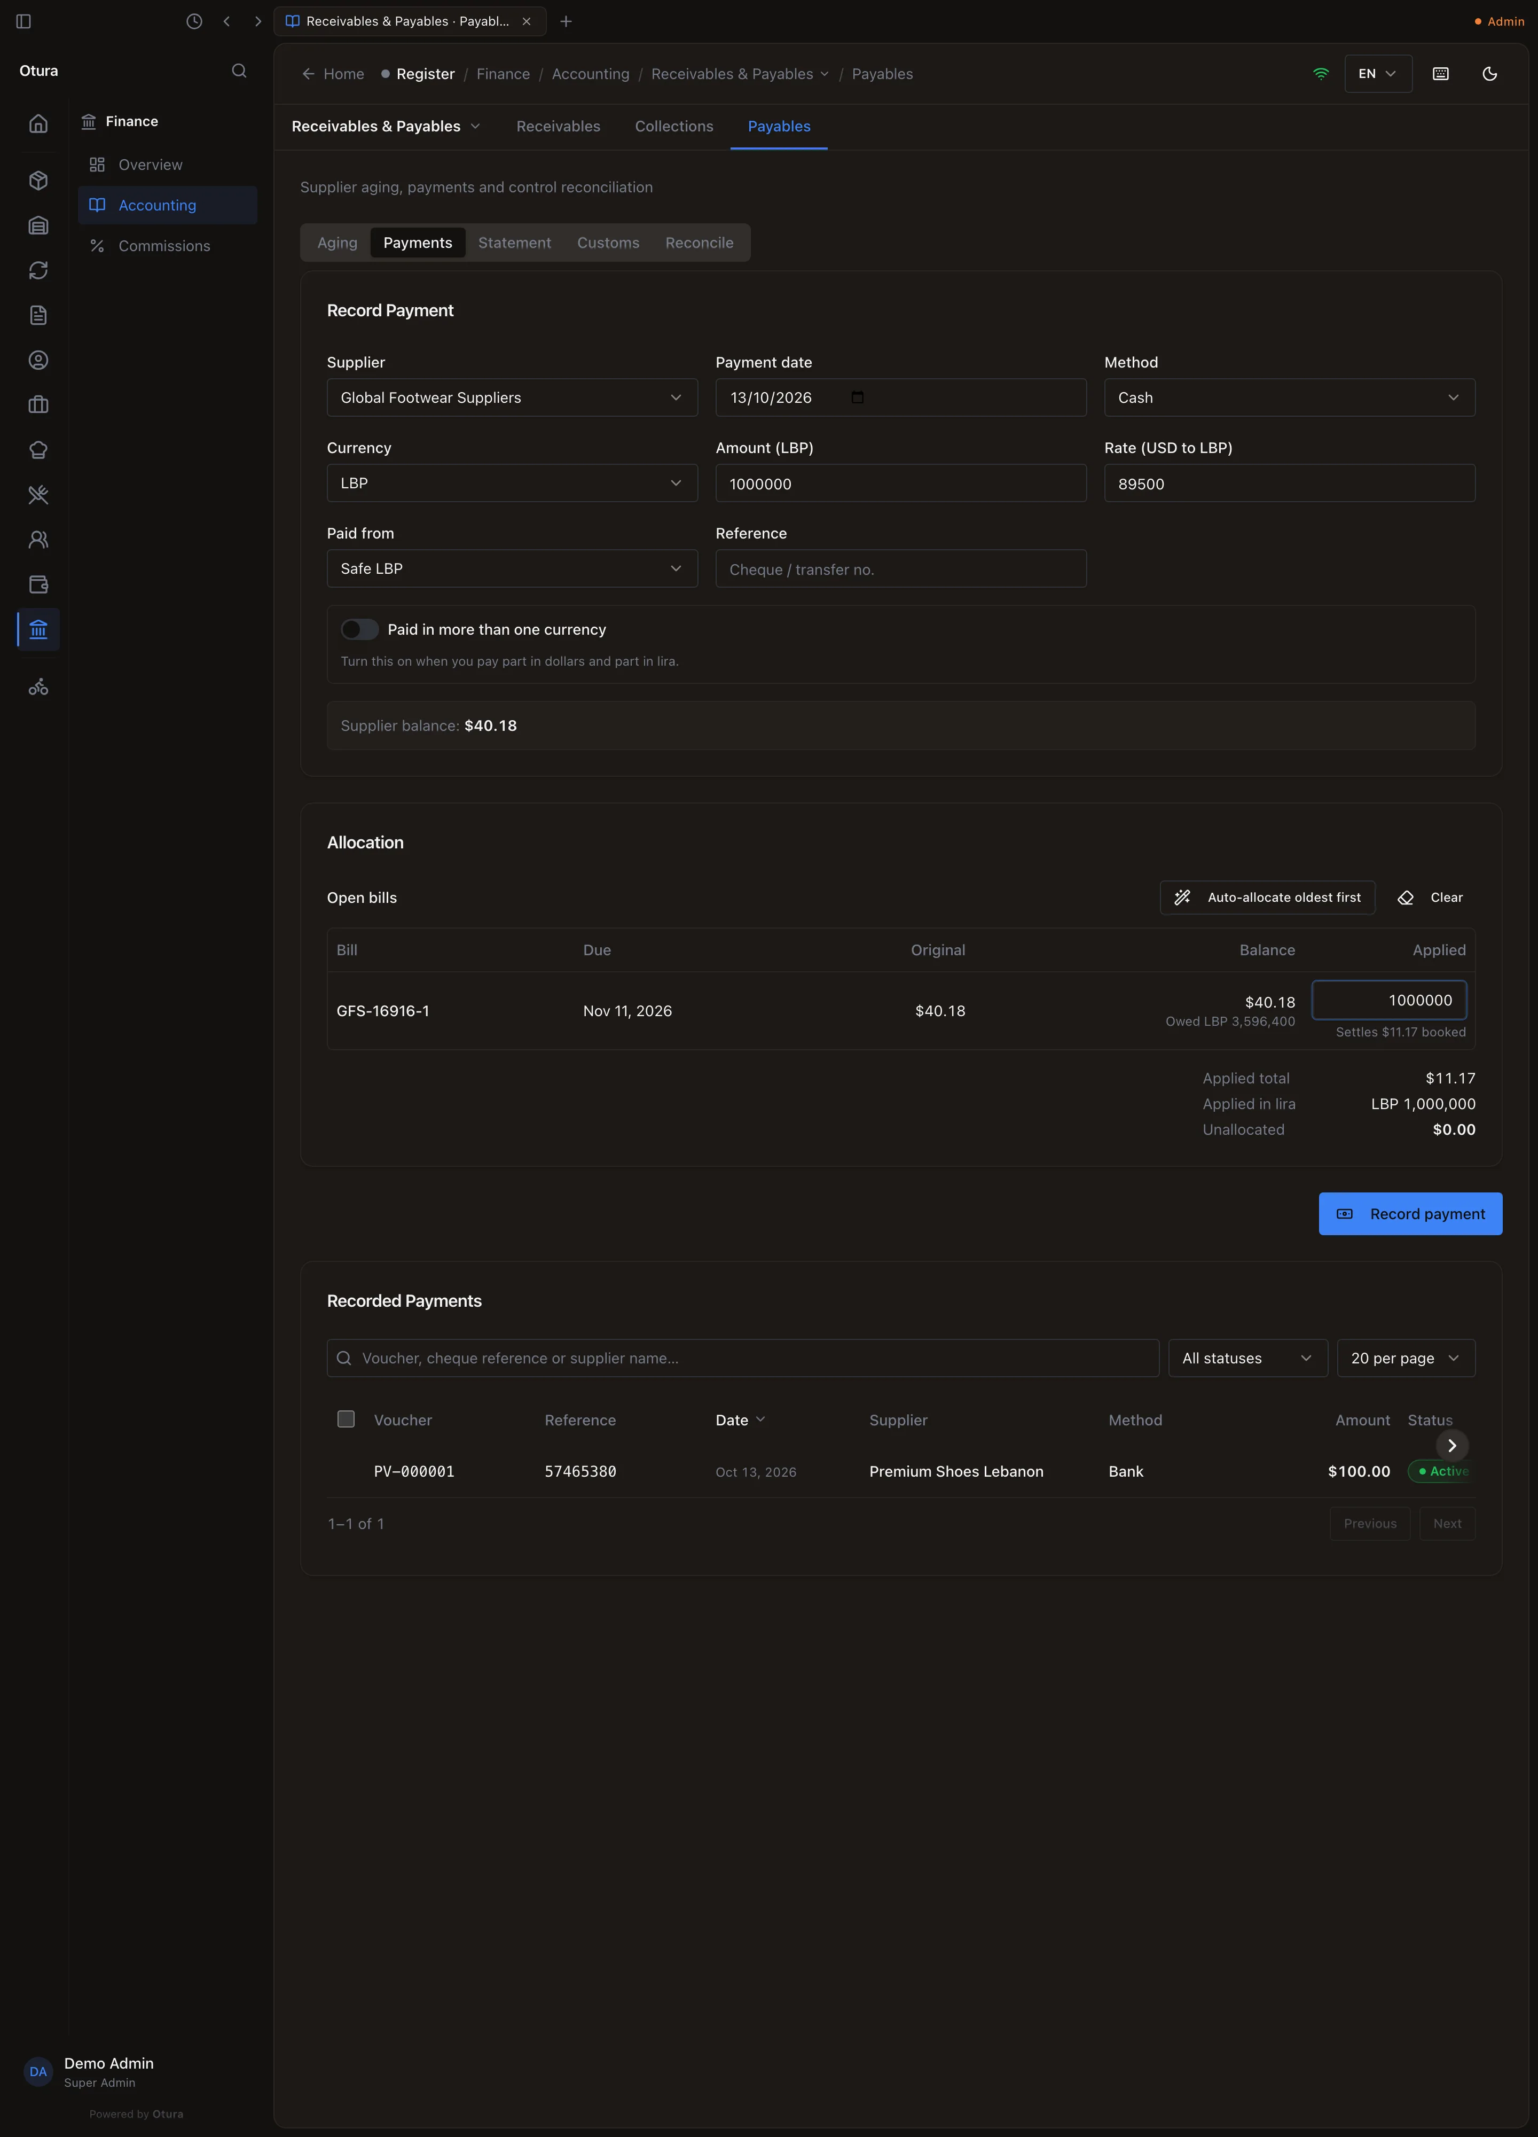1538x2137 pixels.
Task: Open the Method dropdown showing Cash
Action: tap(1289, 397)
